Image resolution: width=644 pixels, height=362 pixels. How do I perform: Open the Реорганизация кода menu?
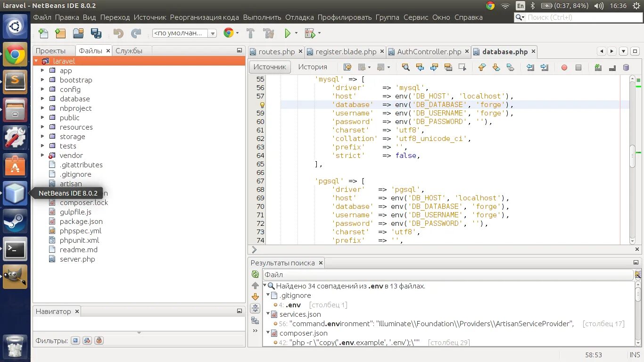[205, 17]
